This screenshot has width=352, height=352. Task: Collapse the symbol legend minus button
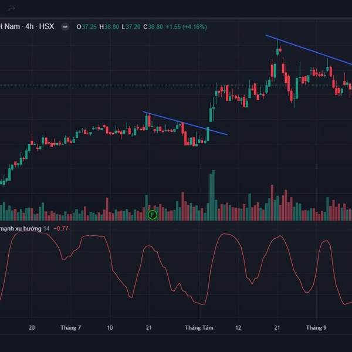65,27
